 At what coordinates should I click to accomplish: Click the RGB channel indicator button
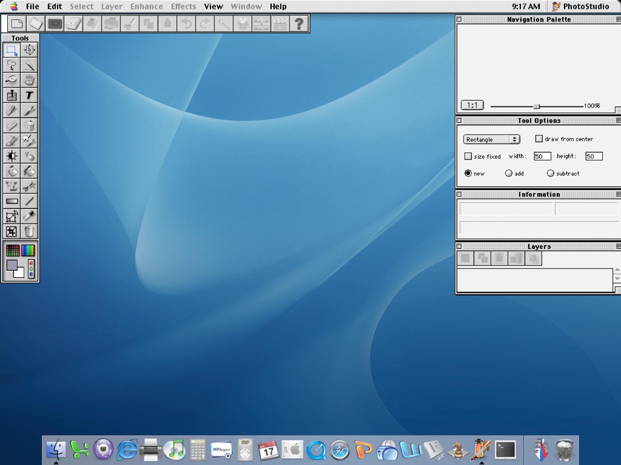pyautogui.click(x=31, y=269)
